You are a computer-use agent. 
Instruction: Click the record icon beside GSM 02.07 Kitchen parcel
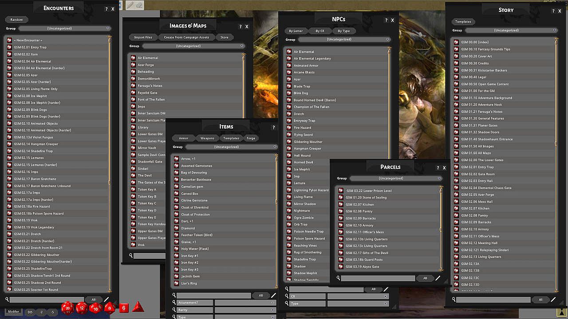(341, 204)
